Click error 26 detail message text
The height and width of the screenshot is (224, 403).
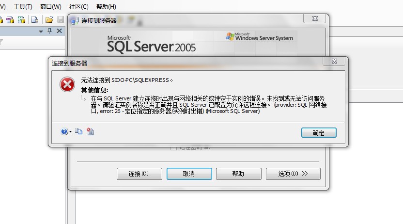click(x=209, y=105)
